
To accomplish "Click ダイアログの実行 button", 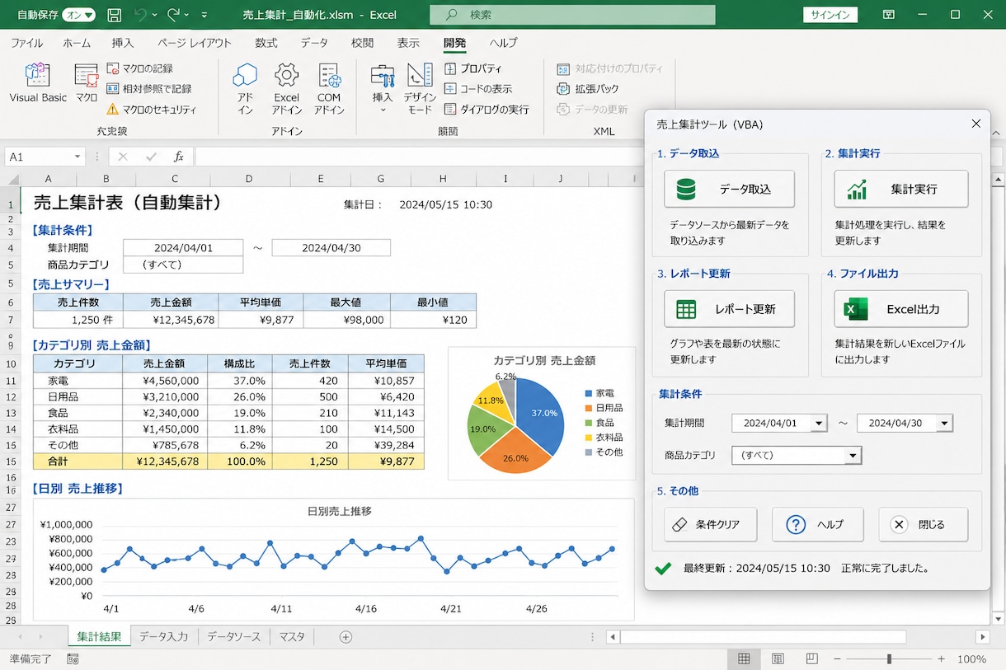I will [487, 109].
